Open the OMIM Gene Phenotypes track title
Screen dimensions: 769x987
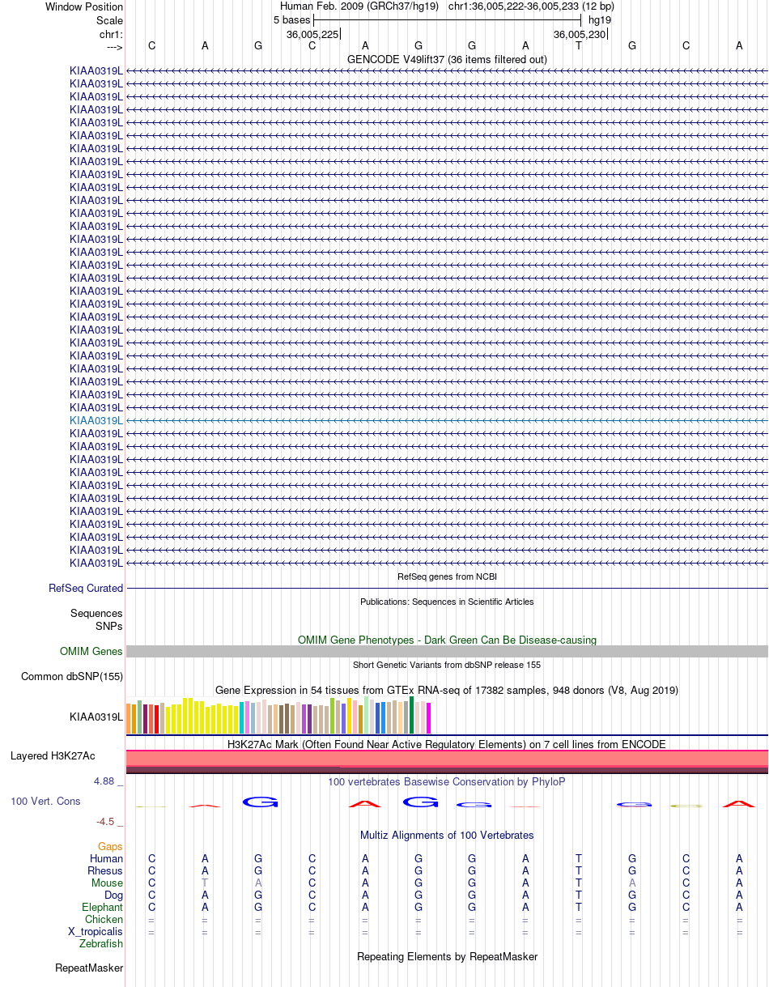point(447,640)
